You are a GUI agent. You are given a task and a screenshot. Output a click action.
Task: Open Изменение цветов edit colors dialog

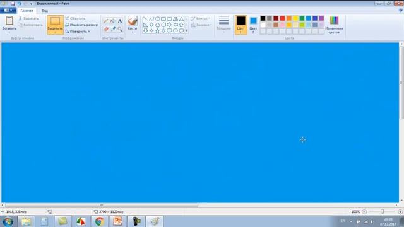pyautogui.click(x=334, y=25)
